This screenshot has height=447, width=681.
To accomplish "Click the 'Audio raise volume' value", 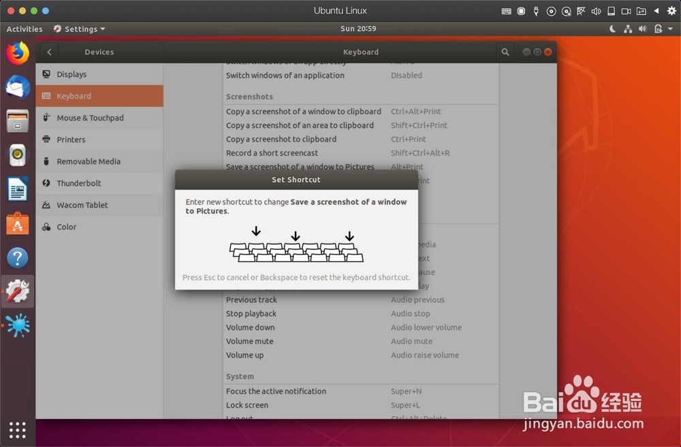I will point(425,355).
